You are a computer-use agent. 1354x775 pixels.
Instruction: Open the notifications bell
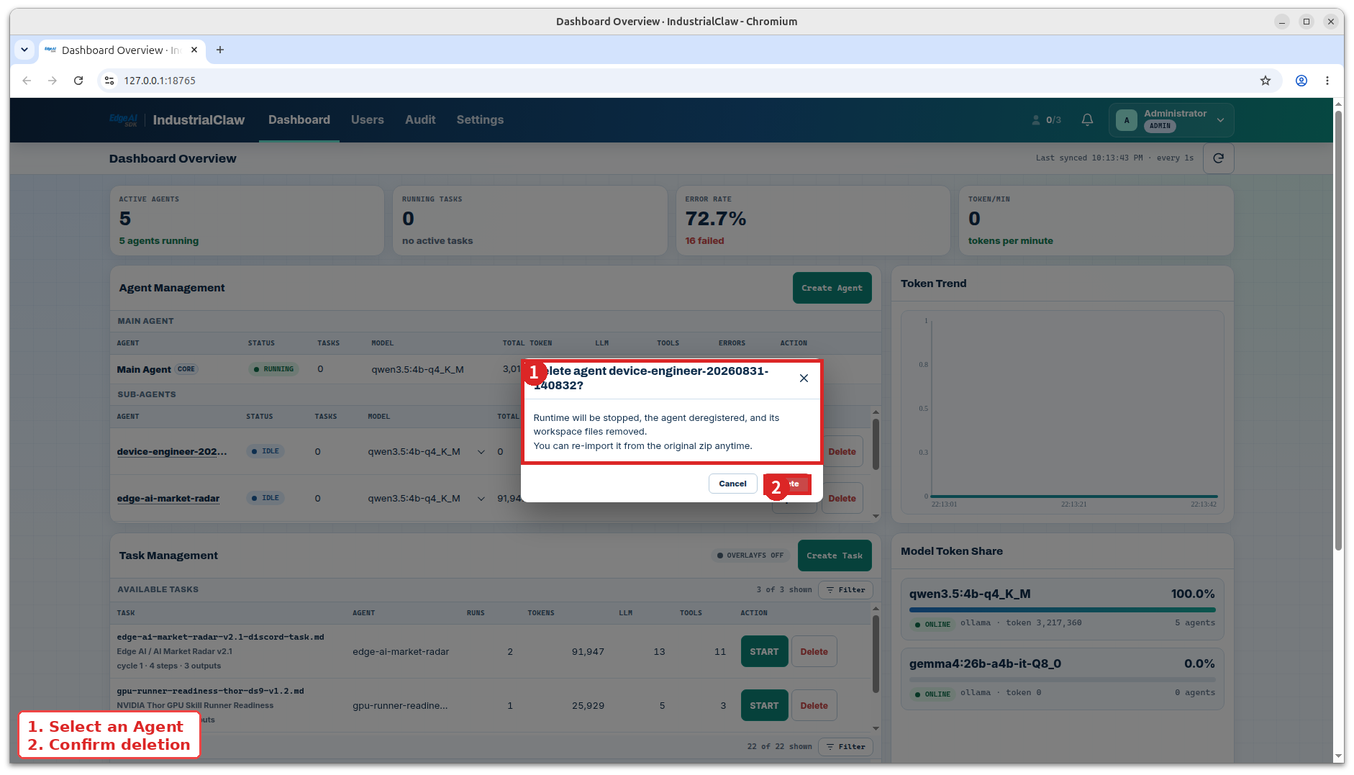[1087, 120]
